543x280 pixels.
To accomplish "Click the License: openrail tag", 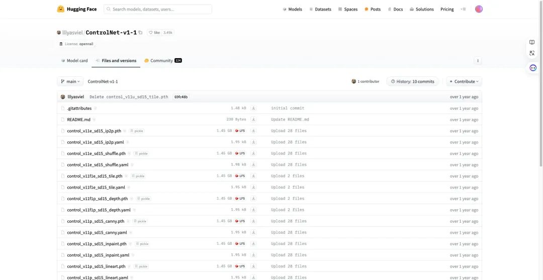I will pos(76,44).
